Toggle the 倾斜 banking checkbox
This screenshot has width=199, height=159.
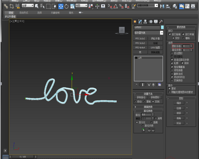182,63
